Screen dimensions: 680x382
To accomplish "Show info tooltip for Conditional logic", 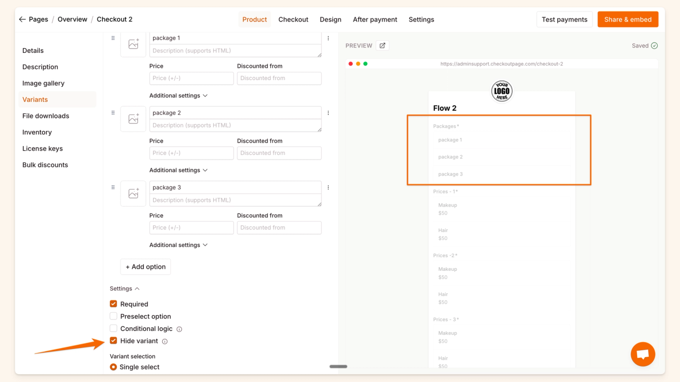I will (x=179, y=329).
